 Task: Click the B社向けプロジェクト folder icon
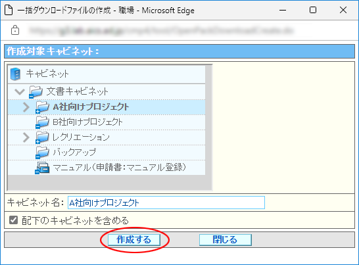[42, 122]
